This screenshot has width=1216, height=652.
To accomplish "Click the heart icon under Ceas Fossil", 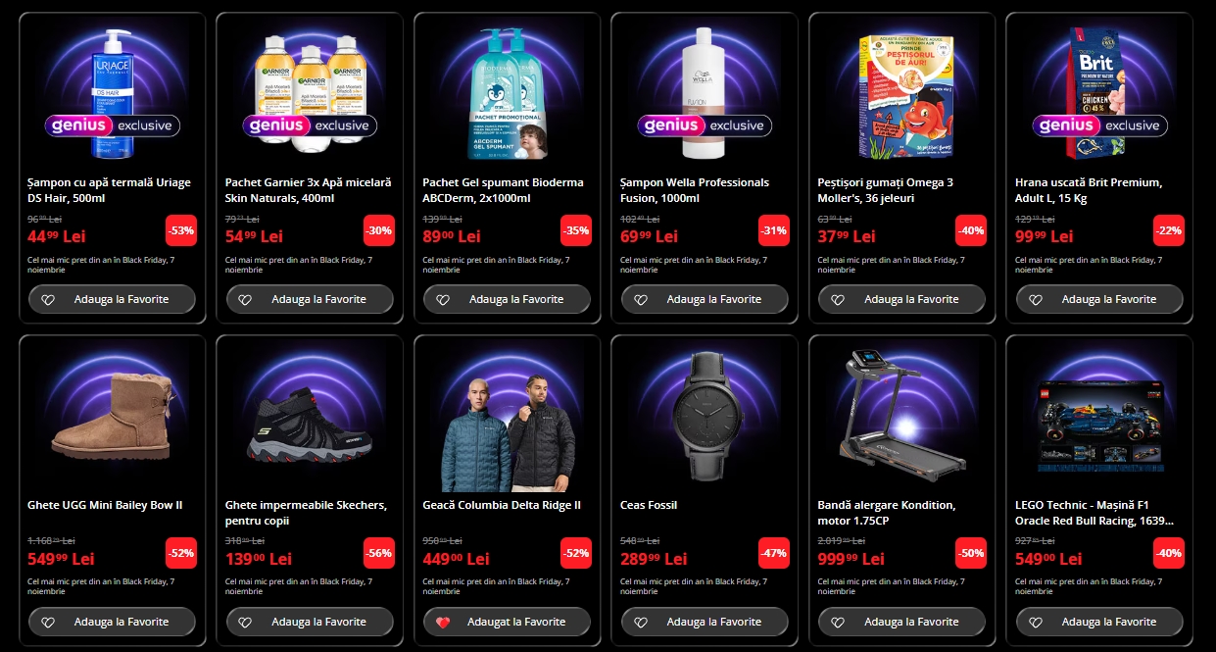I will (x=640, y=622).
